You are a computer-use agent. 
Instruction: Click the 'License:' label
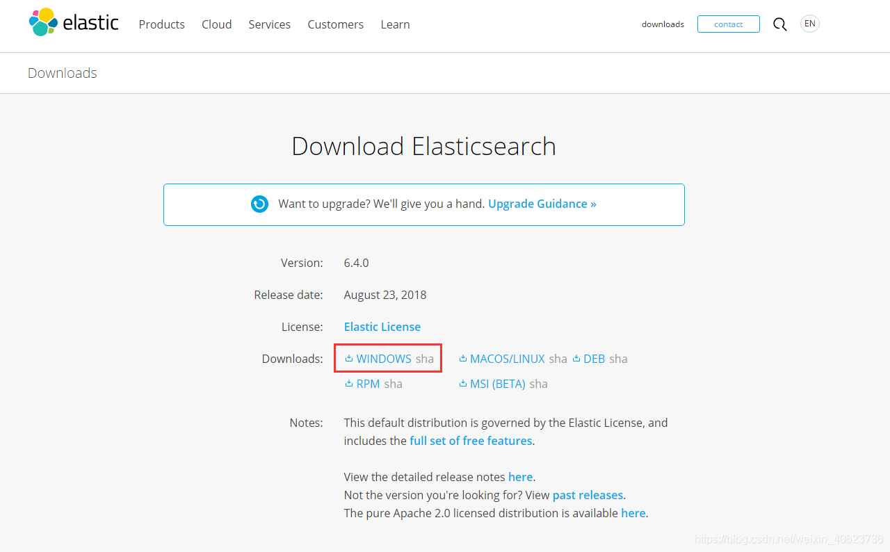[302, 327]
